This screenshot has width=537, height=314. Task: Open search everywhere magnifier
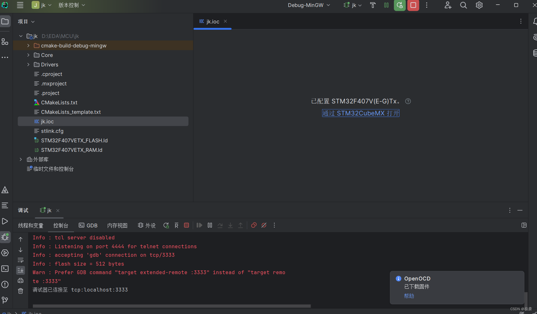click(x=463, y=5)
